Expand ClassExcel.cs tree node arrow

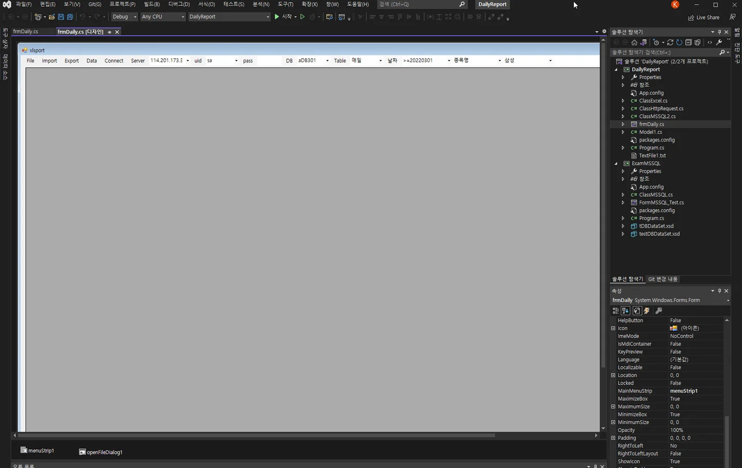[x=623, y=101]
